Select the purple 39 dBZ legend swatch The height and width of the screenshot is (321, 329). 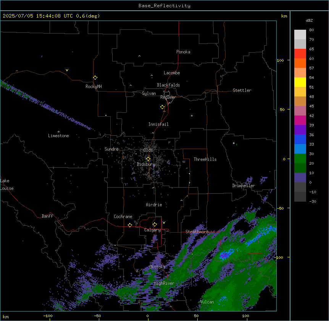(x=300, y=130)
